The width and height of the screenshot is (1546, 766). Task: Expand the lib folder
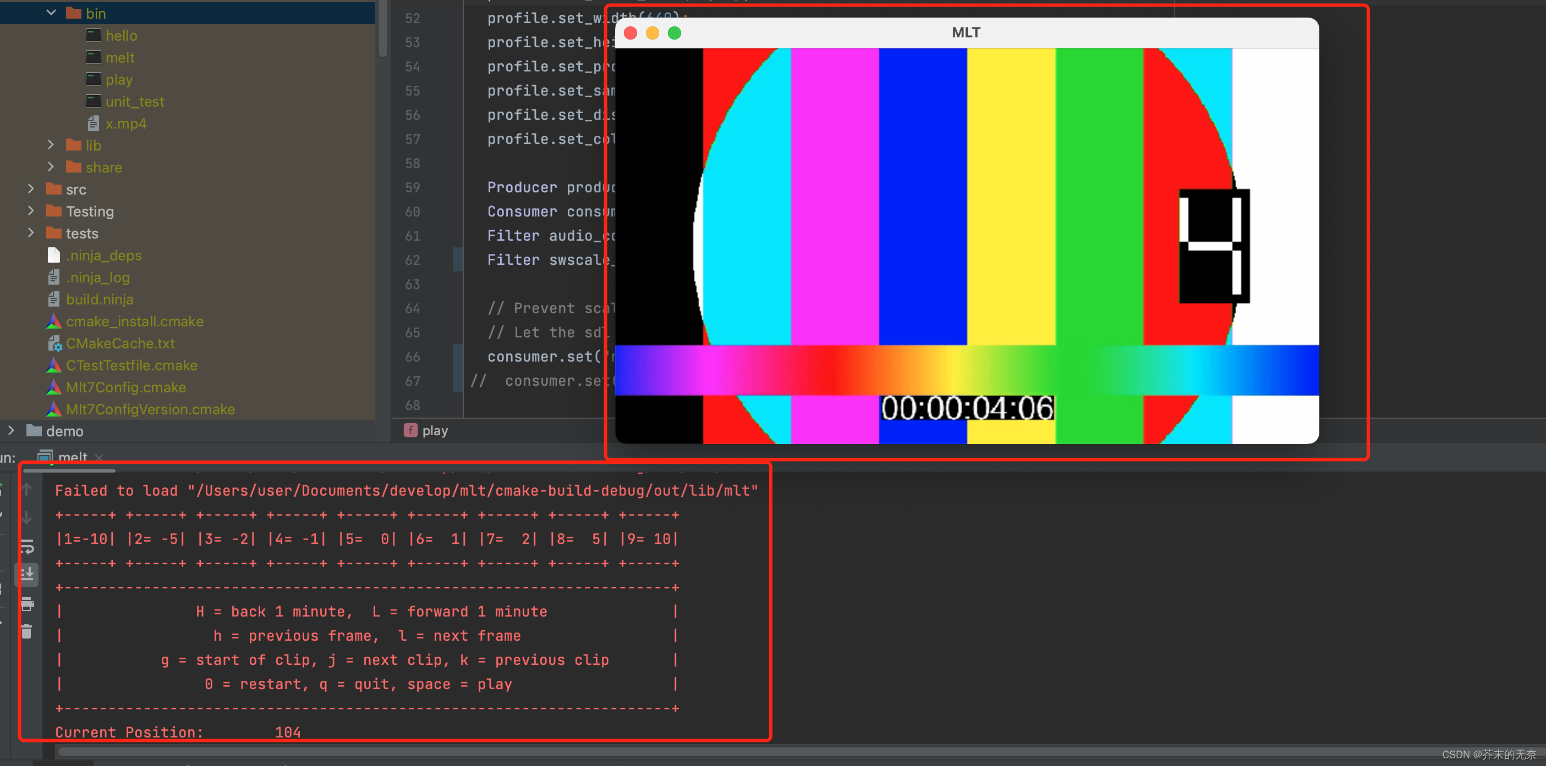[x=51, y=145]
